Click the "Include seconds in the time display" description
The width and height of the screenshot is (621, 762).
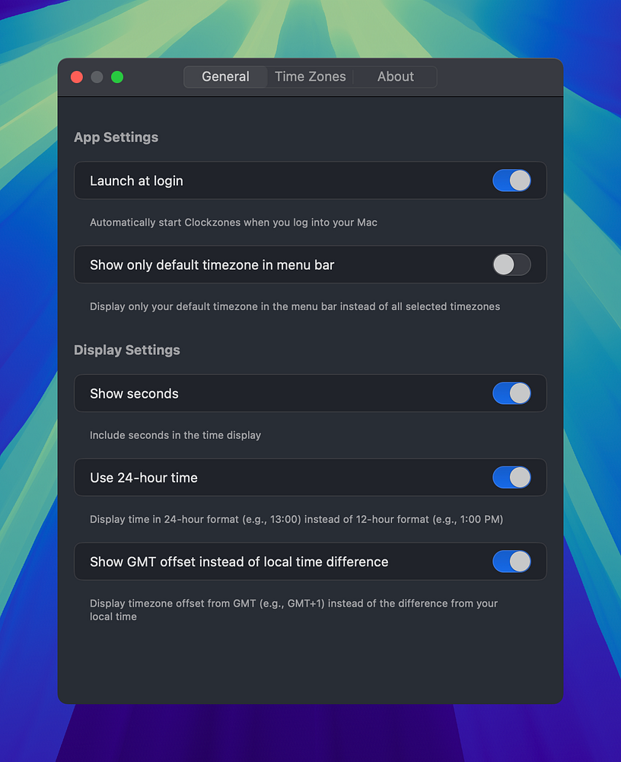(175, 435)
